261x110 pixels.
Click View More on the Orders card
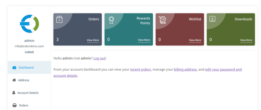click(93, 40)
